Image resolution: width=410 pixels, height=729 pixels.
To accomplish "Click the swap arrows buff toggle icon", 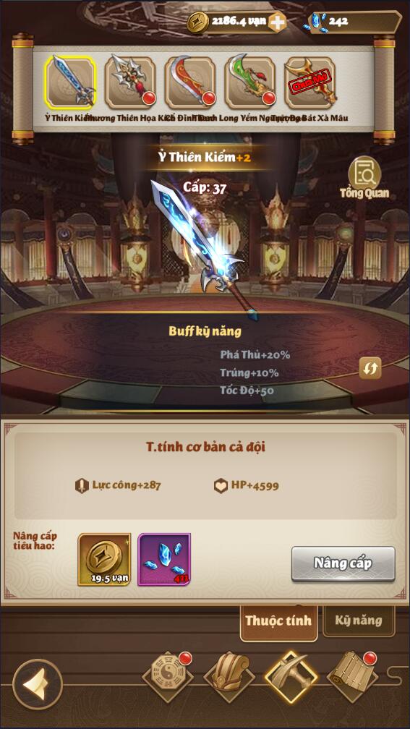I will [x=370, y=369].
